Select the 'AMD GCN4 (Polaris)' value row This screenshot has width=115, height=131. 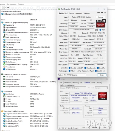(37, 94)
